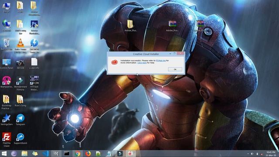Close the Creative Cloud Installer dialog
The height and width of the screenshot is (157, 279).
180,53
